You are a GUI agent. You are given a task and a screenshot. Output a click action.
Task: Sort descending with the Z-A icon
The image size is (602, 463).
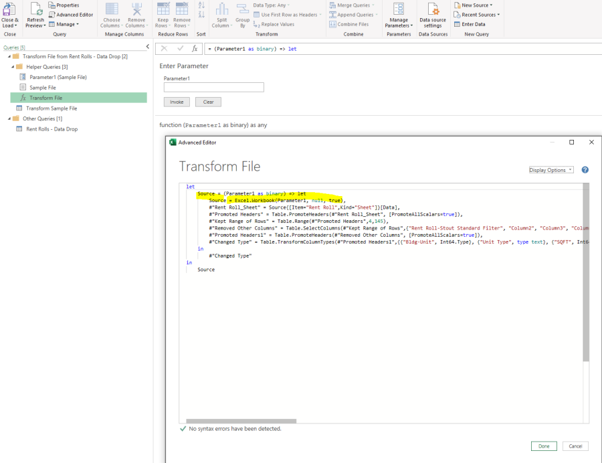pos(201,15)
